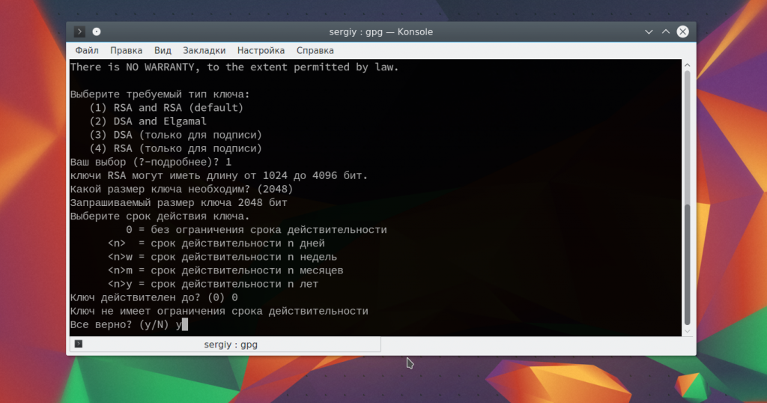Minimize the Konsole window
The image size is (767, 403).
pyautogui.click(x=649, y=31)
